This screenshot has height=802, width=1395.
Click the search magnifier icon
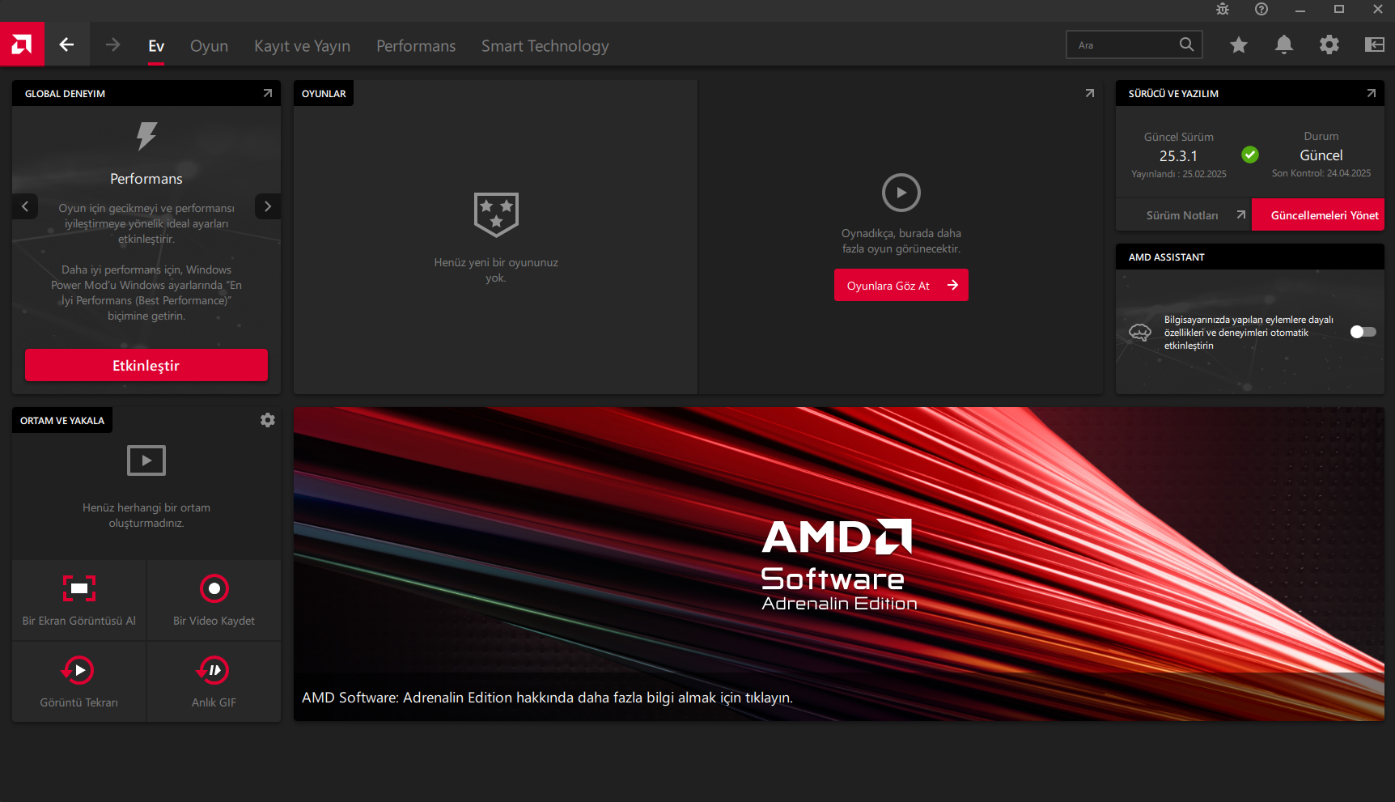tap(1186, 45)
